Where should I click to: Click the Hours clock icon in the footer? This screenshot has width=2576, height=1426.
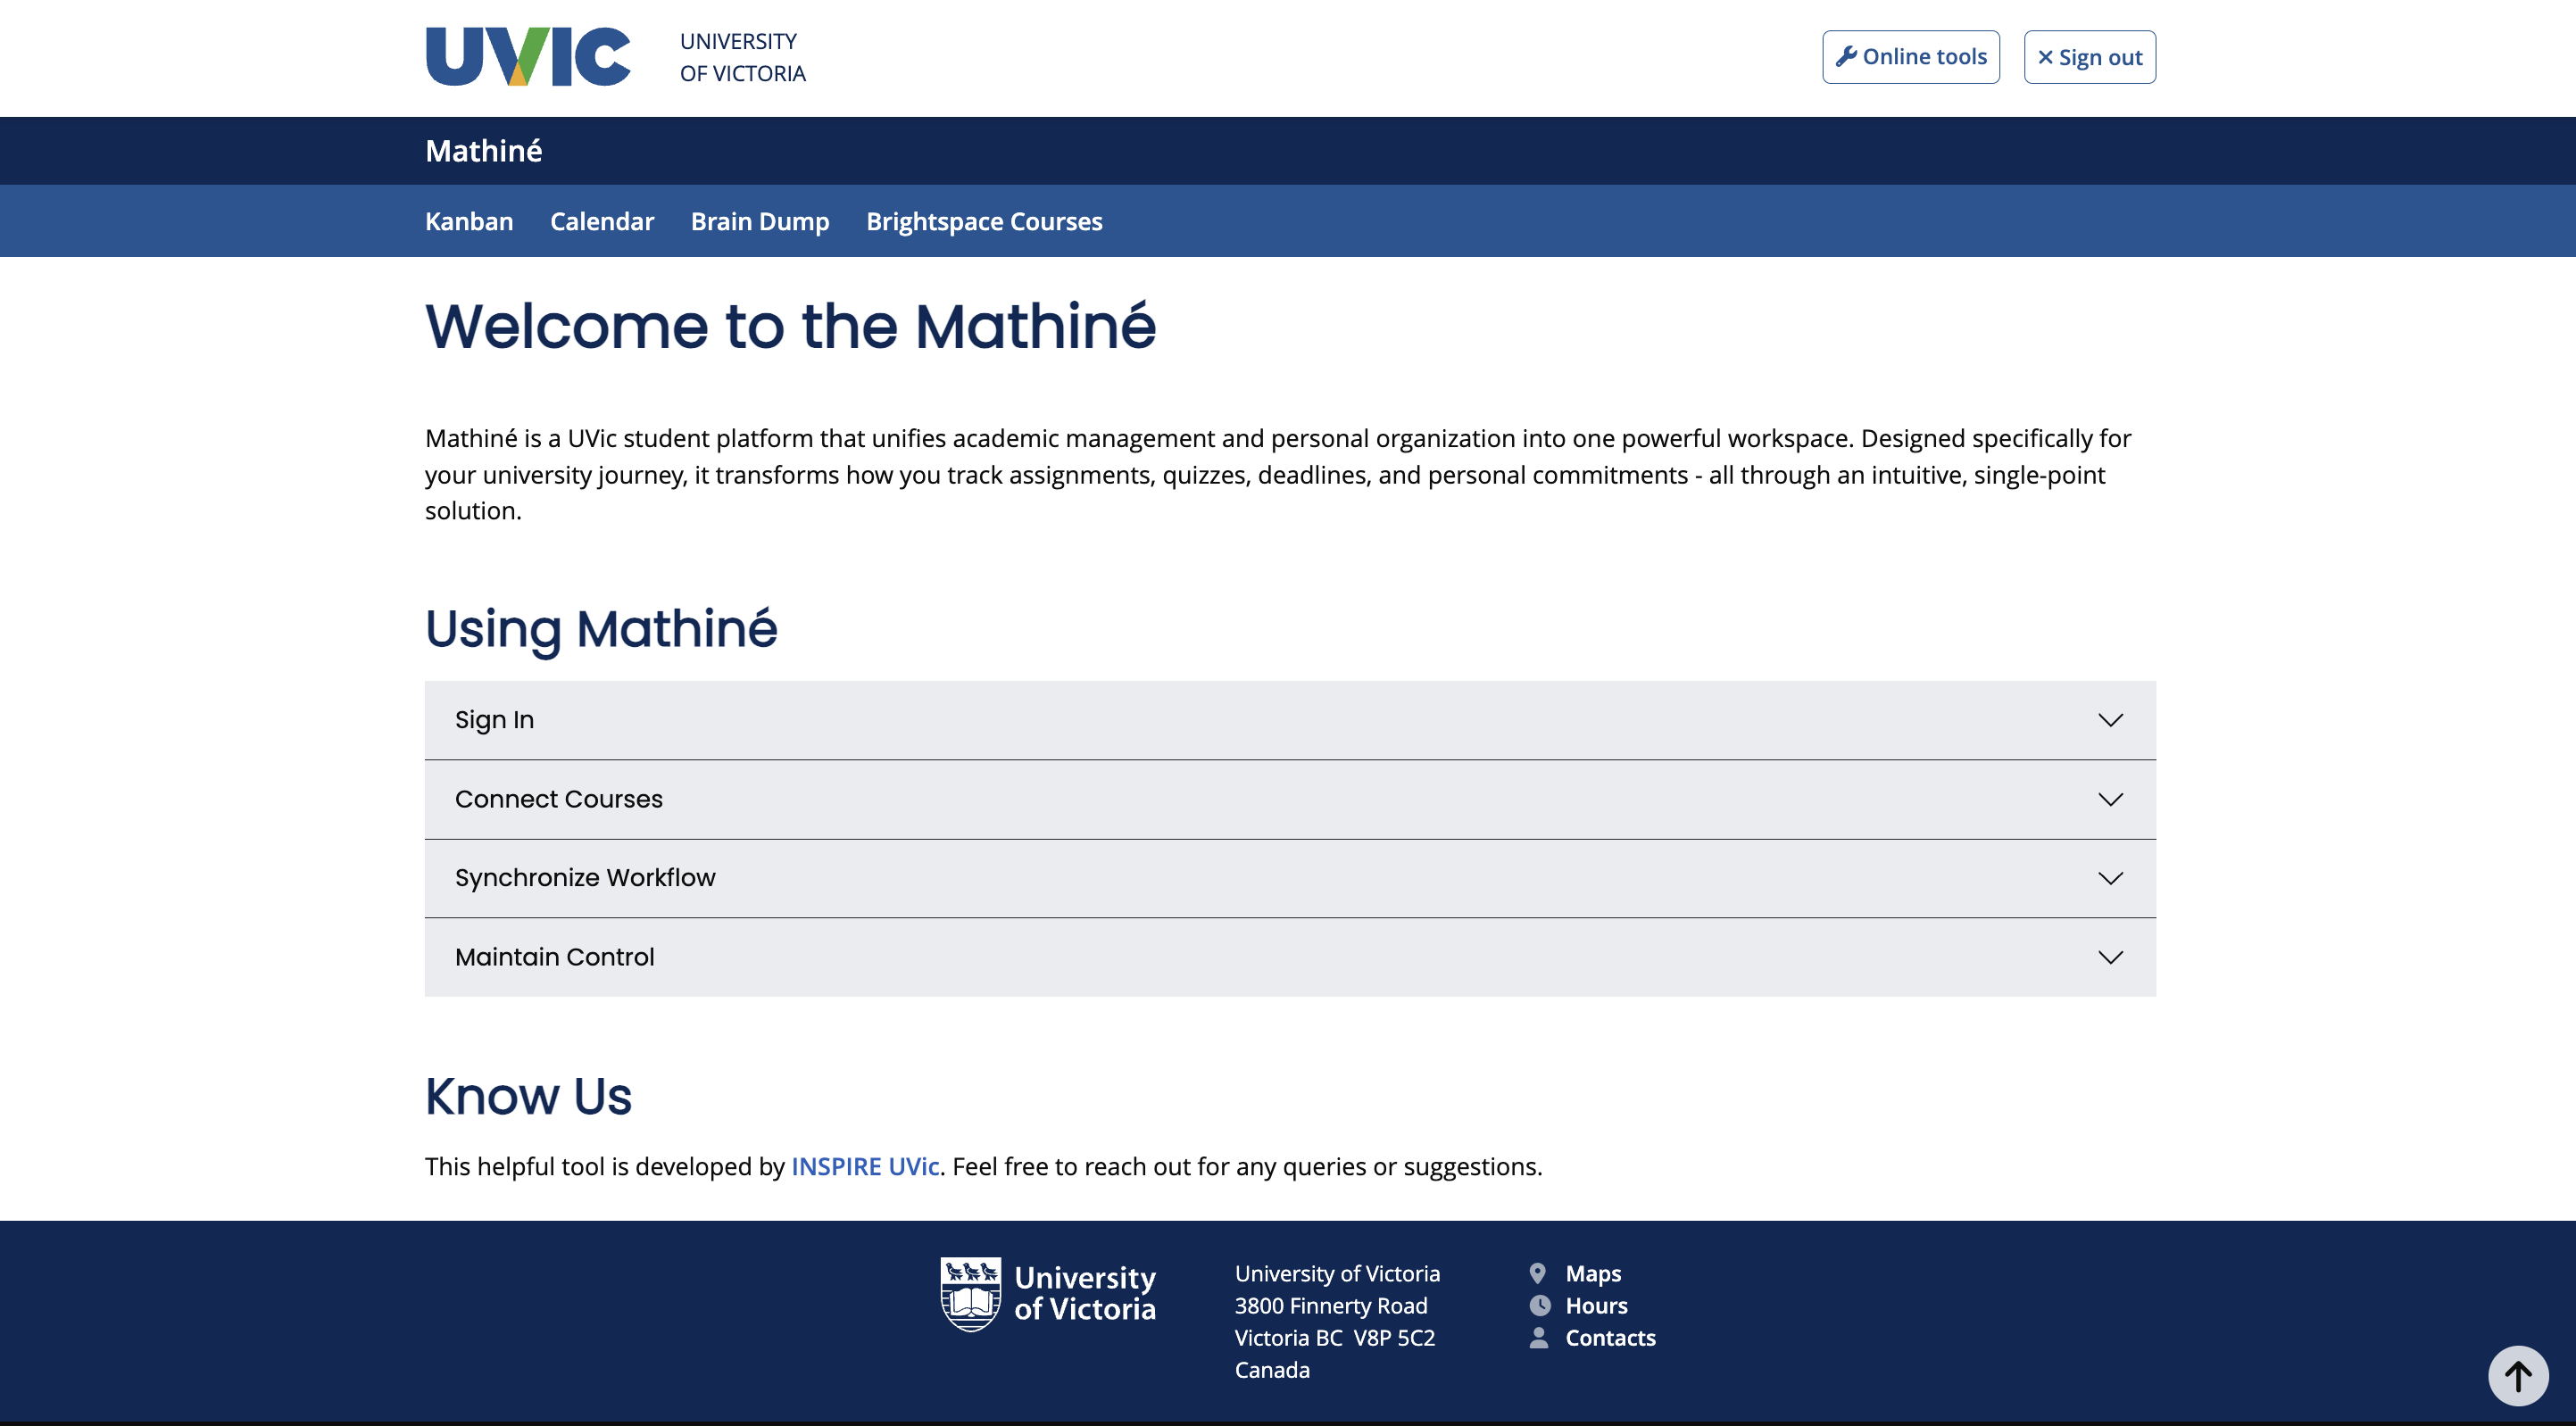click(x=1539, y=1305)
